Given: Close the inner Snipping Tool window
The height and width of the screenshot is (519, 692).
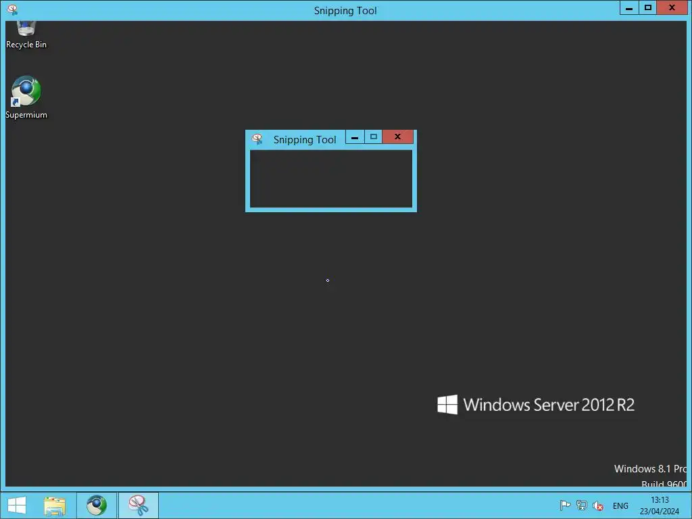Looking at the screenshot, I should 397,137.
